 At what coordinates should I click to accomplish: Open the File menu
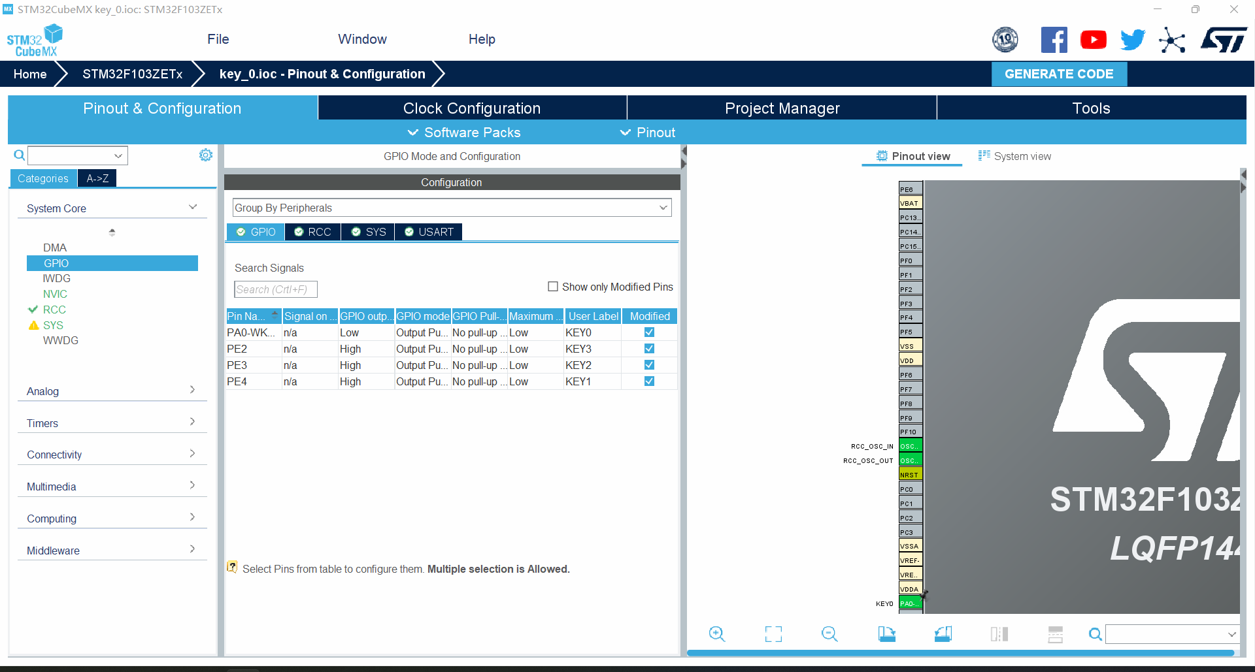click(218, 39)
